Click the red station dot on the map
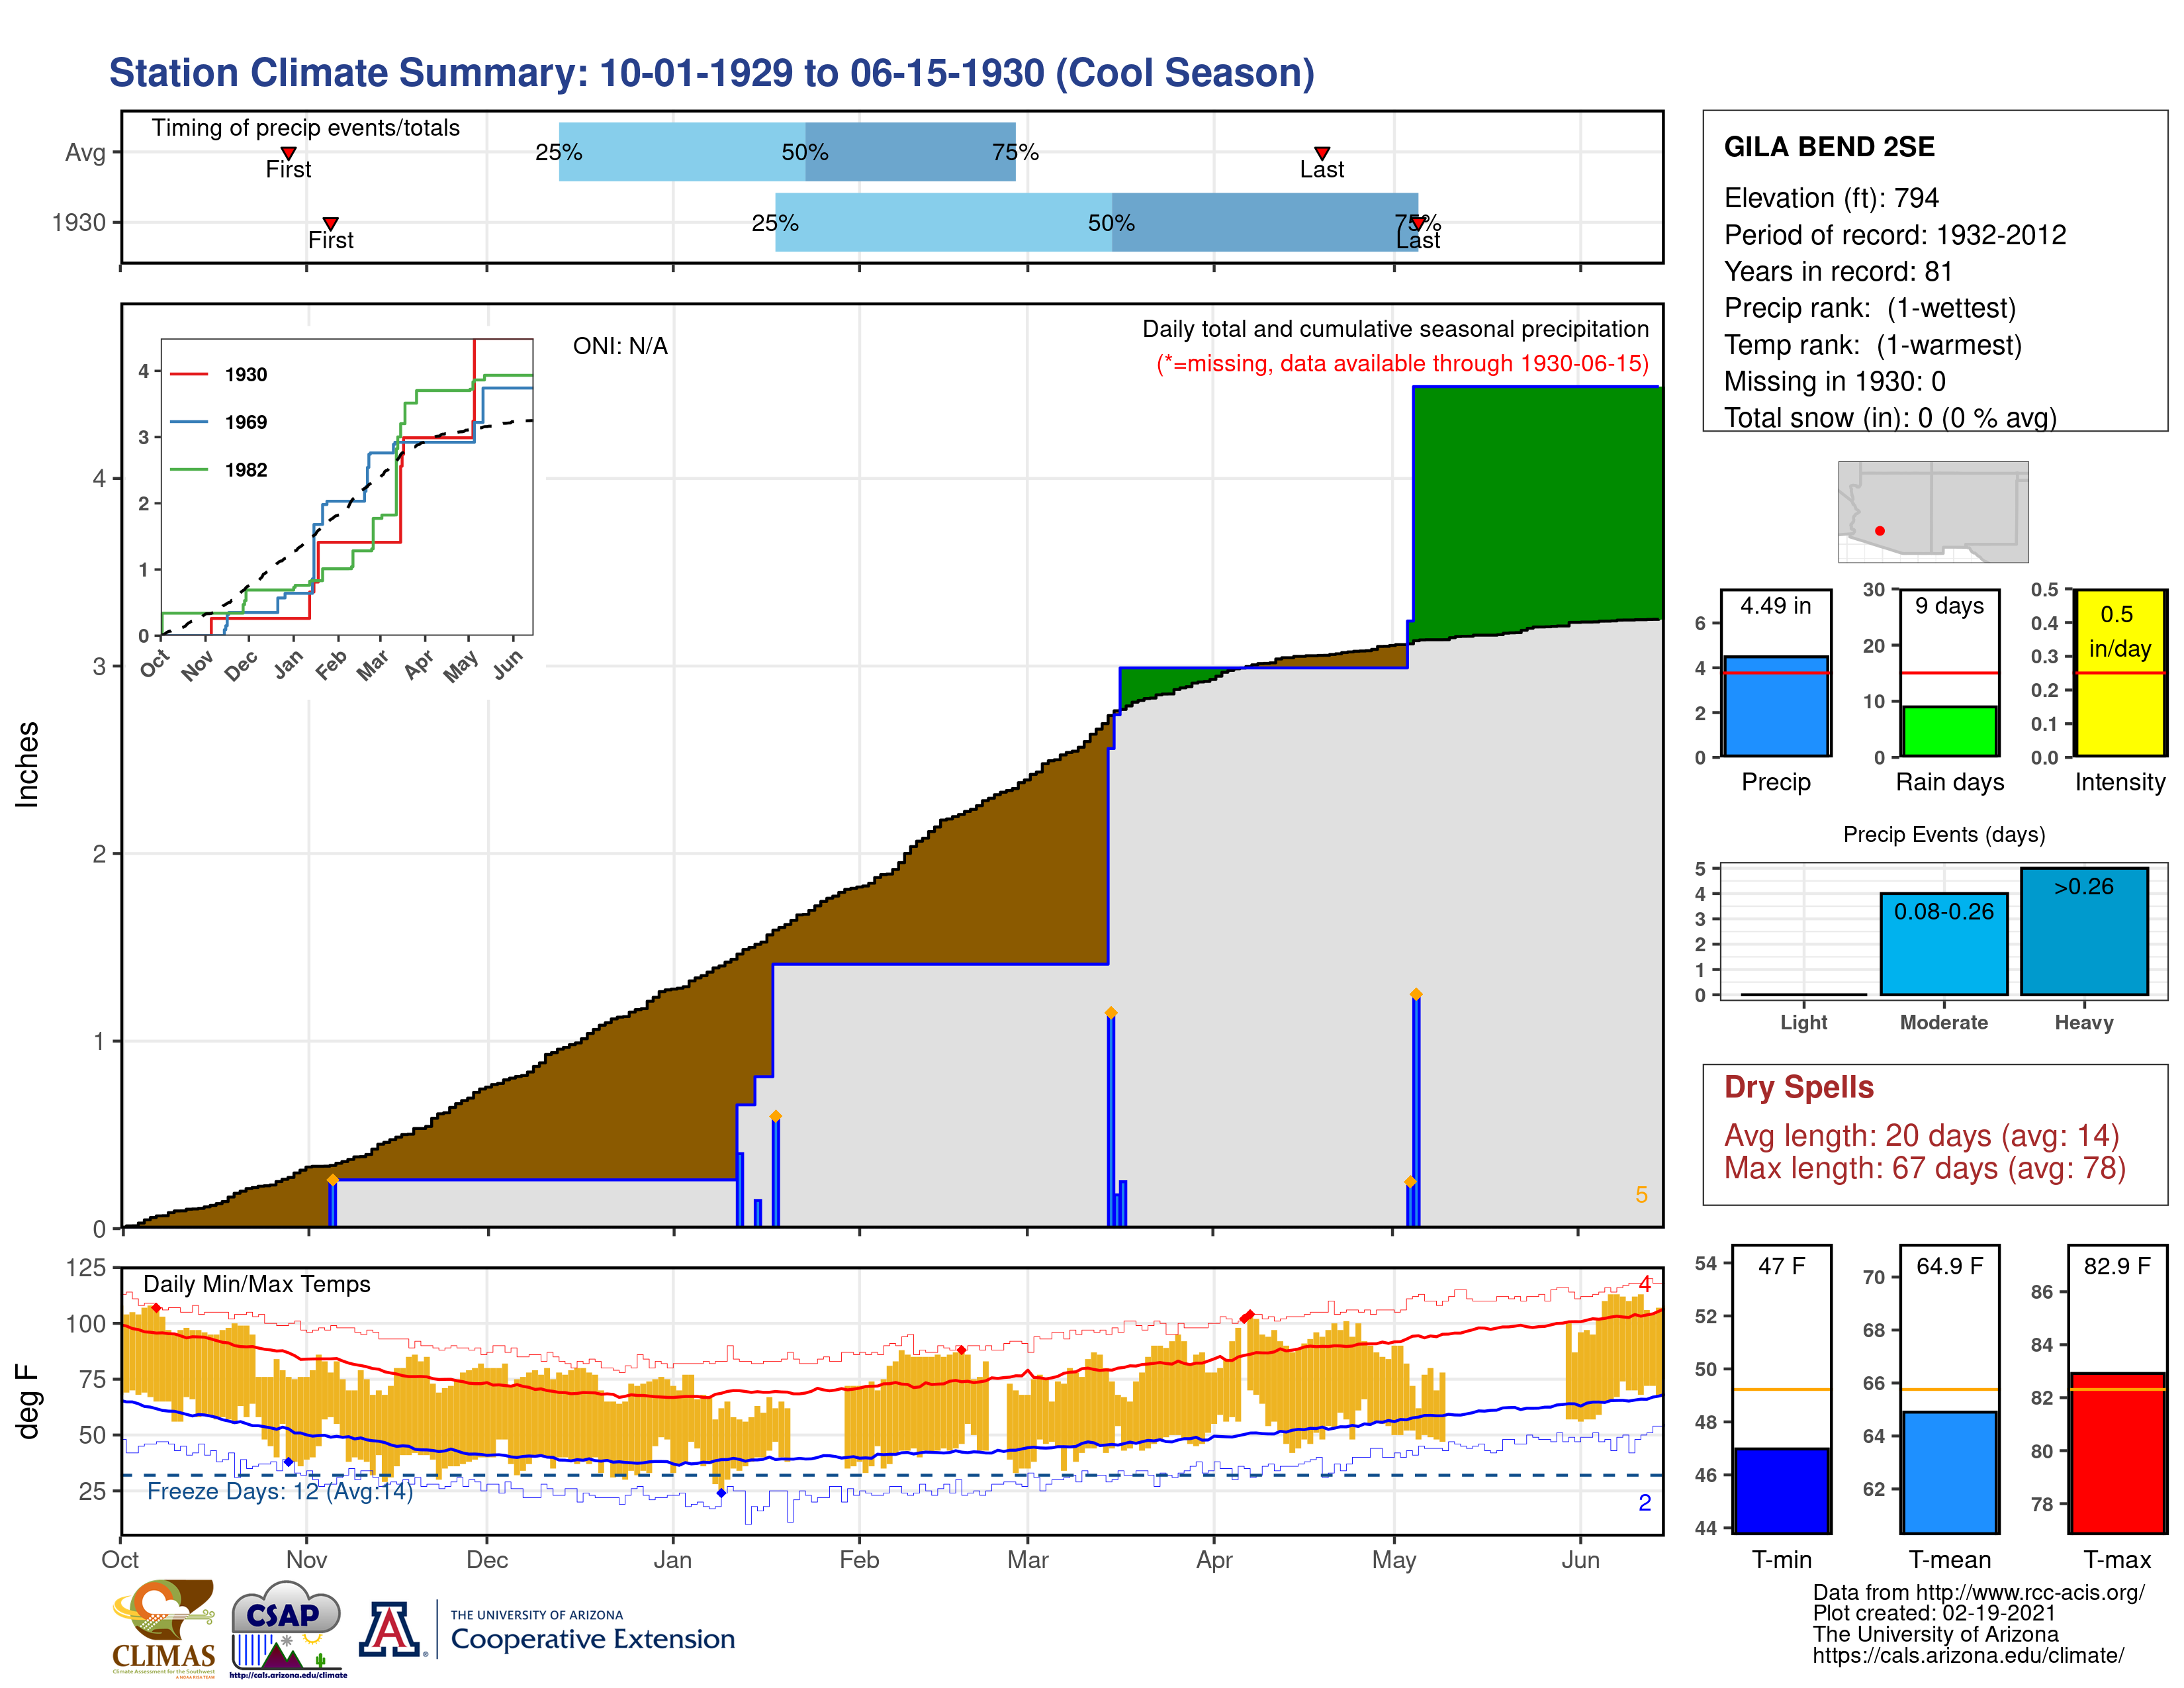The image size is (2184, 1688). click(x=1880, y=531)
